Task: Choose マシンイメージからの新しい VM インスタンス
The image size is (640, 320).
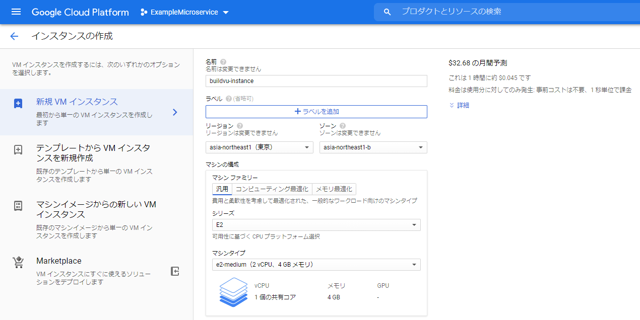Action: tap(96, 219)
